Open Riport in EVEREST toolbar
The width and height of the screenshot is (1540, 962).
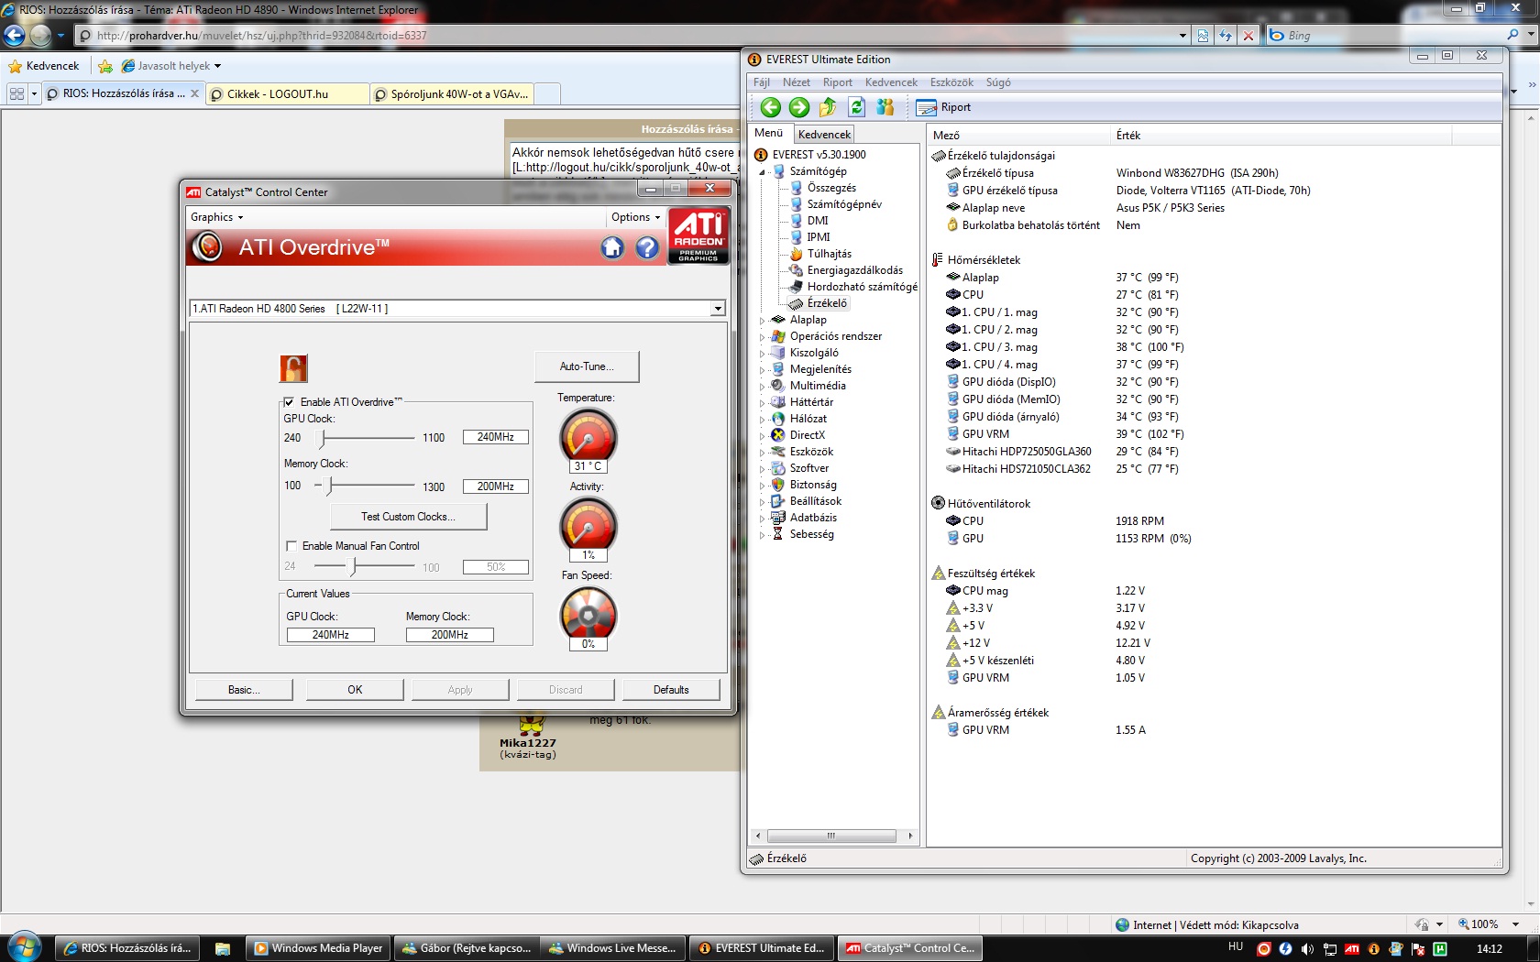click(x=943, y=107)
